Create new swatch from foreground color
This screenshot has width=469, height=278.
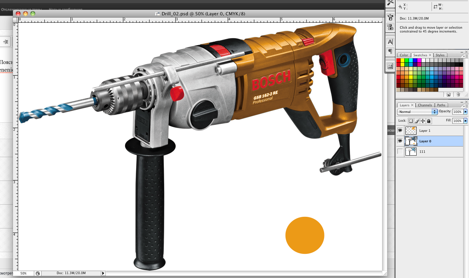[448, 94]
